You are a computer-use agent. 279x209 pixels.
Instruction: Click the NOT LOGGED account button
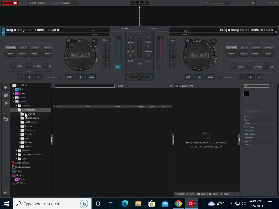tap(38, 3)
